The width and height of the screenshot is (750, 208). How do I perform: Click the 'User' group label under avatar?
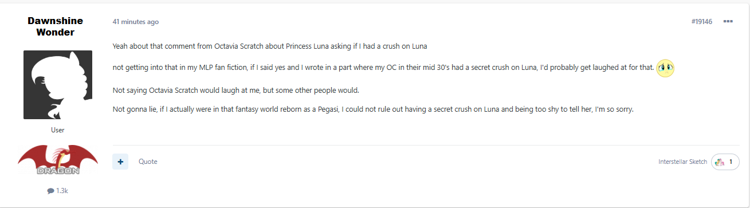(58, 130)
